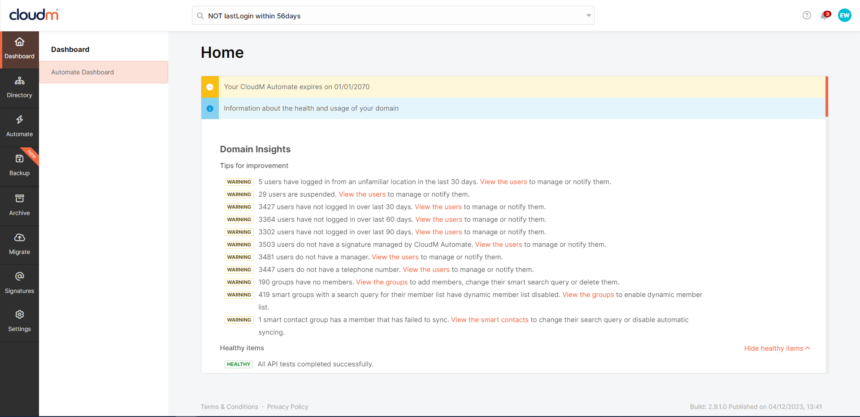Open the EW user avatar menu
The width and height of the screenshot is (860, 417).
844,15
